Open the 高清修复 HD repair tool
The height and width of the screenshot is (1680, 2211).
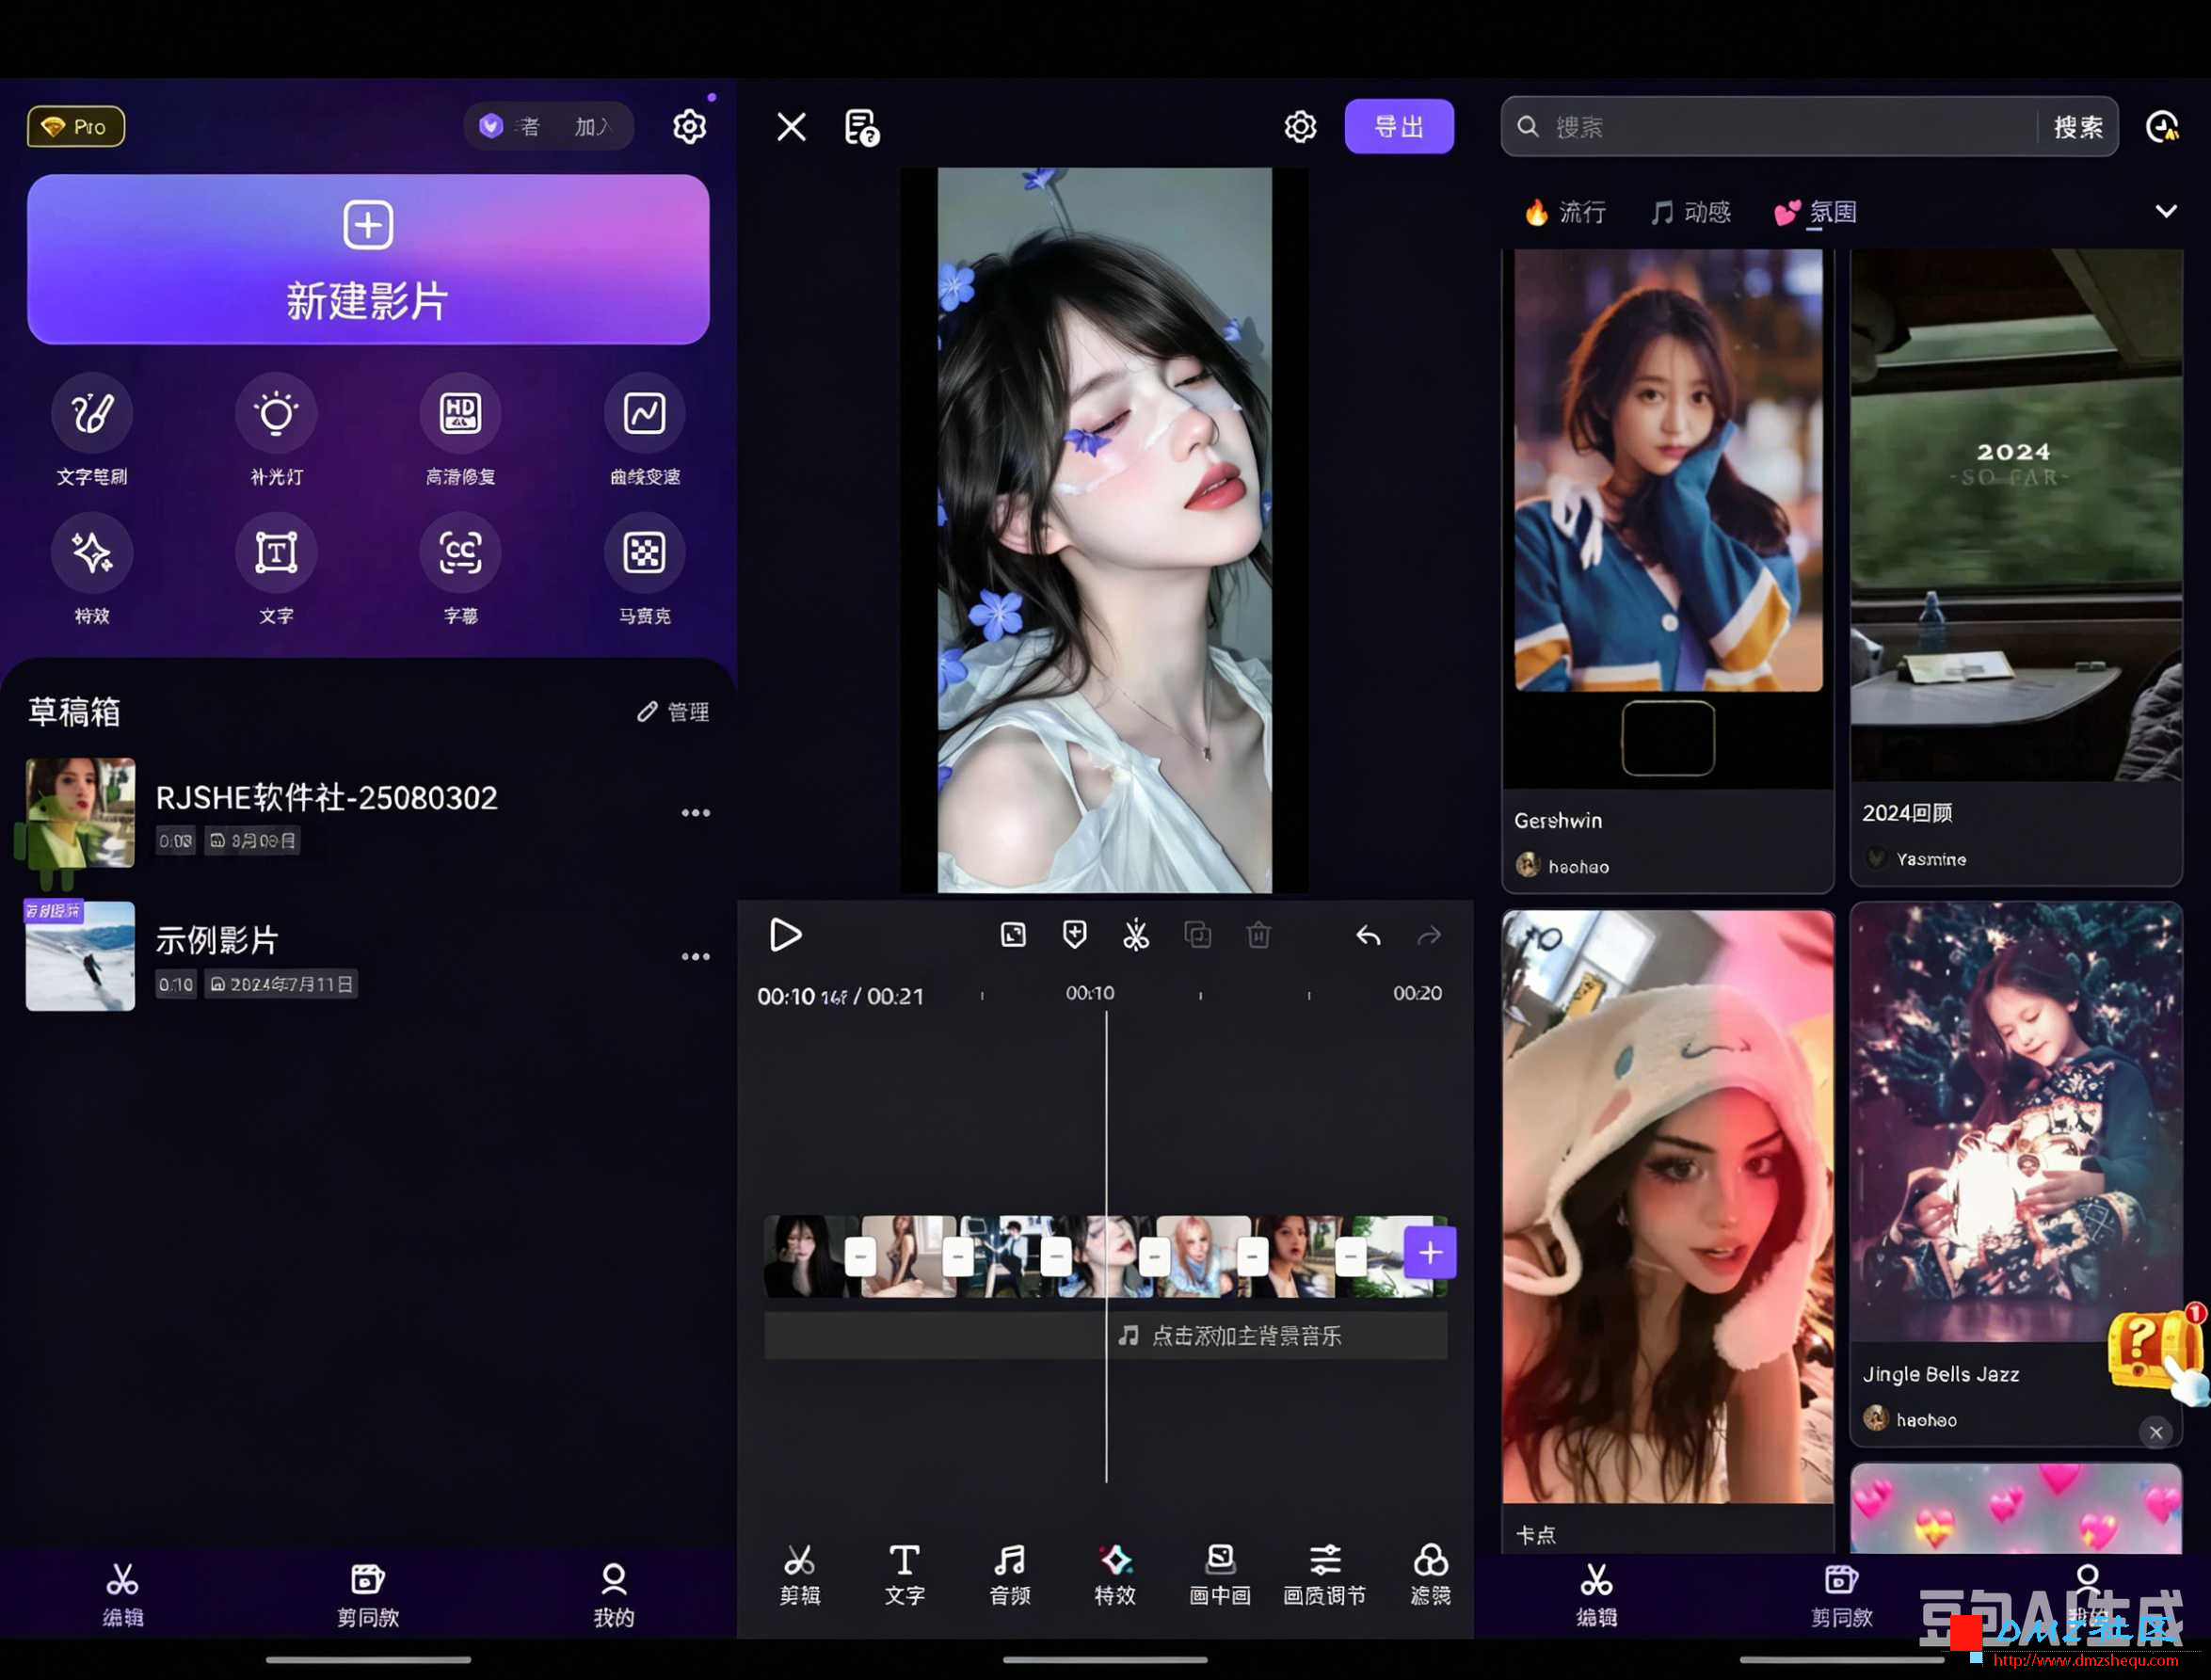click(x=460, y=431)
